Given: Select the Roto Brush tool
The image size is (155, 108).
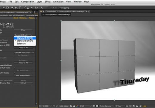Looking at the screenshot, I should tap(37, 7).
